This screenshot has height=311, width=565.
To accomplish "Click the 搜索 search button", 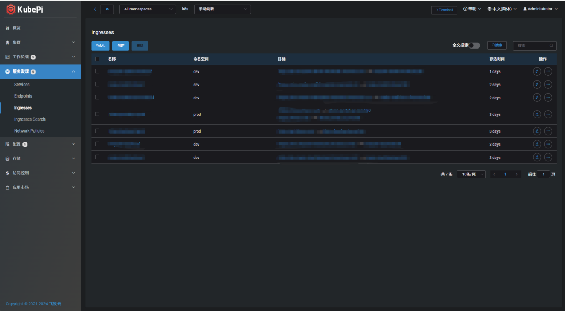I will click(497, 45).
